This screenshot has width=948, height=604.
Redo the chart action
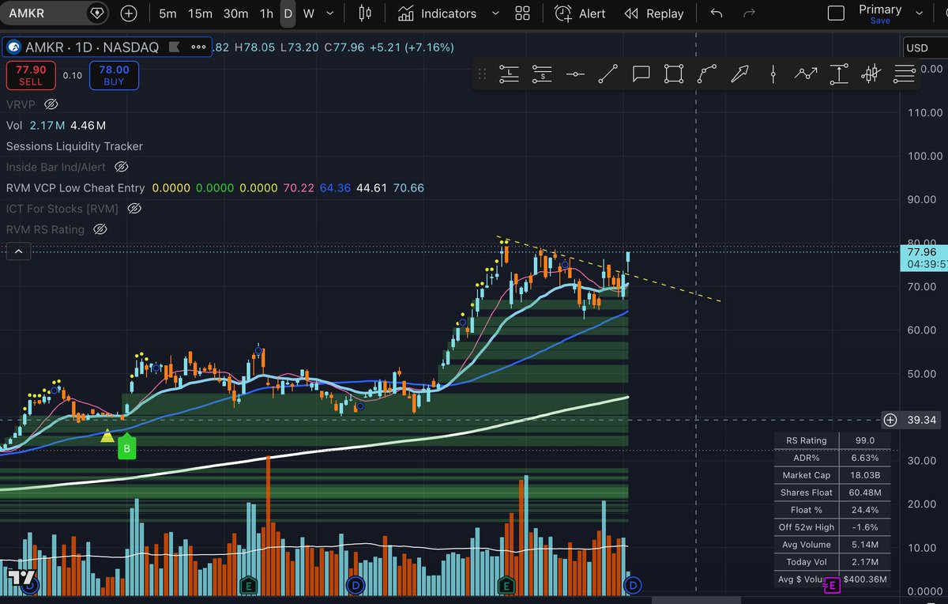(750, 13)
